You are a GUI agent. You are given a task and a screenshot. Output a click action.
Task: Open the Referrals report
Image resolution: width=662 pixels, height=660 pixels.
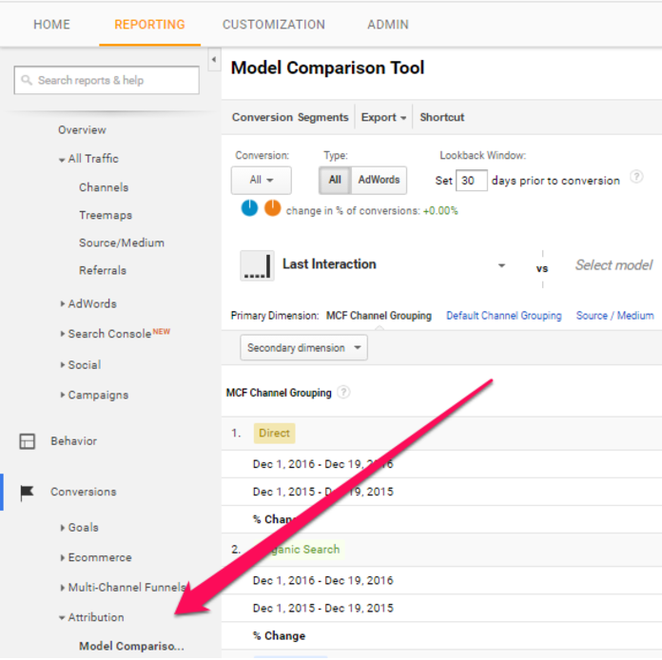(103, 270)
